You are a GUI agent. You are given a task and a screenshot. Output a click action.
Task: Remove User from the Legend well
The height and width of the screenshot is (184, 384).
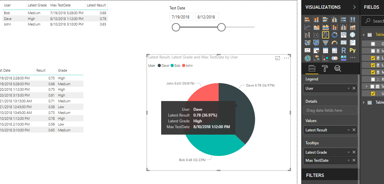tap(354, 88)
